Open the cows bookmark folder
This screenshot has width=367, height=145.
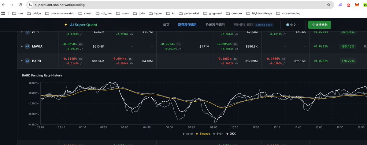coord(122,13)
